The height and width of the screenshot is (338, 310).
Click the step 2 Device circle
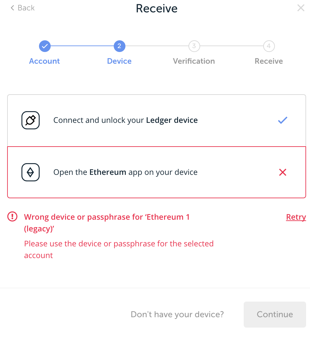pyautogui.click(x=119, y=46)
